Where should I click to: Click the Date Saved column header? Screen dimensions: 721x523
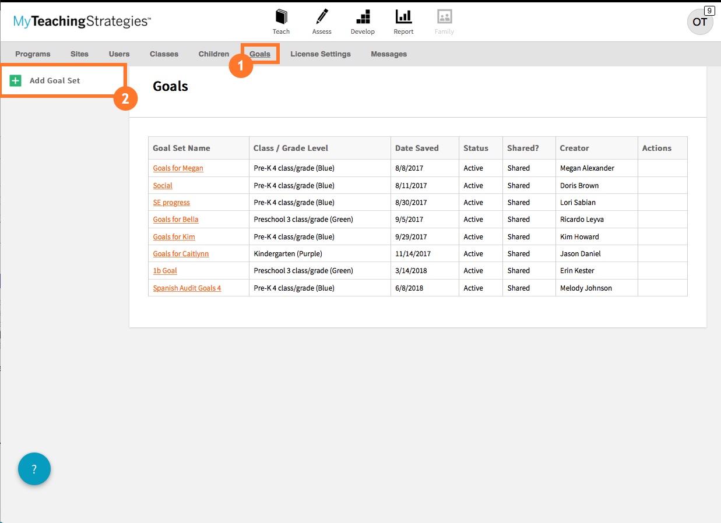(x=417, y=148)
